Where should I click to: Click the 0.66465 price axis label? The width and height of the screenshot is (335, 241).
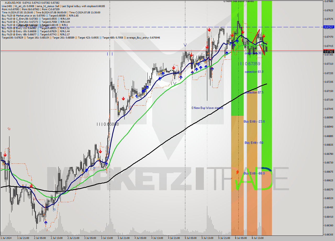(x=329, y=207)
